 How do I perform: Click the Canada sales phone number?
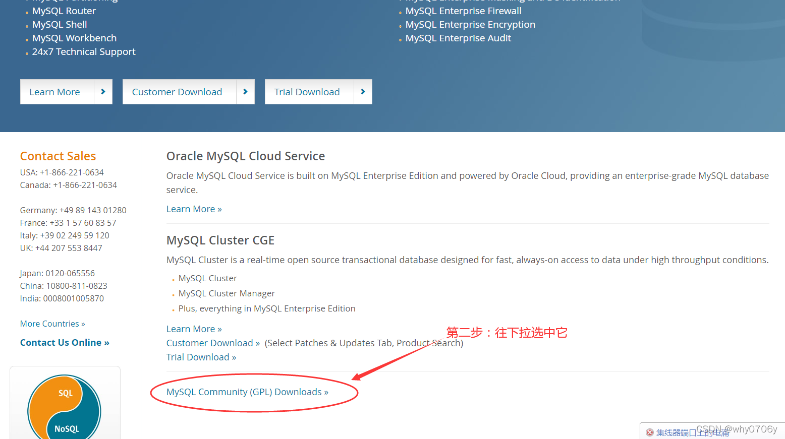[x=85, y=185]
